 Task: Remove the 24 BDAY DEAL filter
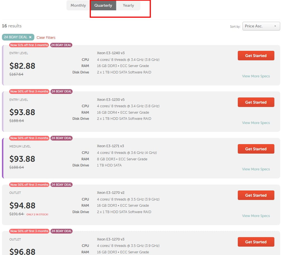(x=30, y=37)
